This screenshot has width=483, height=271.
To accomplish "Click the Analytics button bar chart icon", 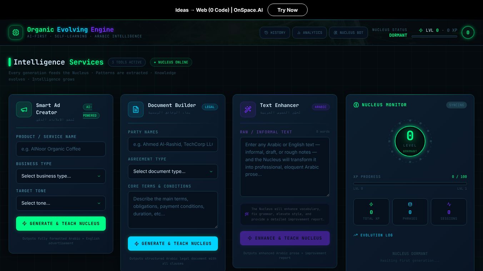I will point(299,32).
